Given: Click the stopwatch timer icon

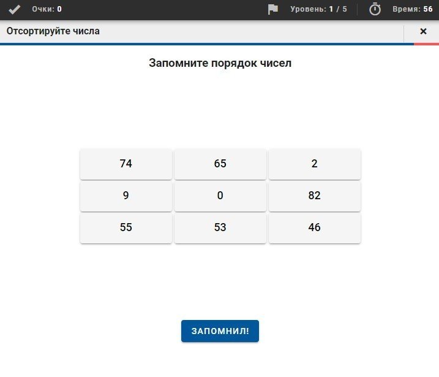Looking at the screenshot, I should pyautogui.click(x=375, y=9).
